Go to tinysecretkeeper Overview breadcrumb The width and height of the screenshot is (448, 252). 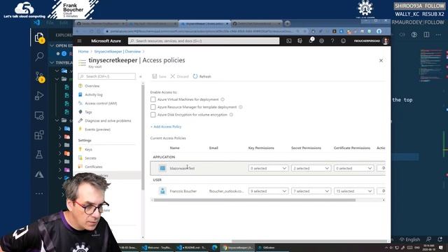(x=118, y=51)
